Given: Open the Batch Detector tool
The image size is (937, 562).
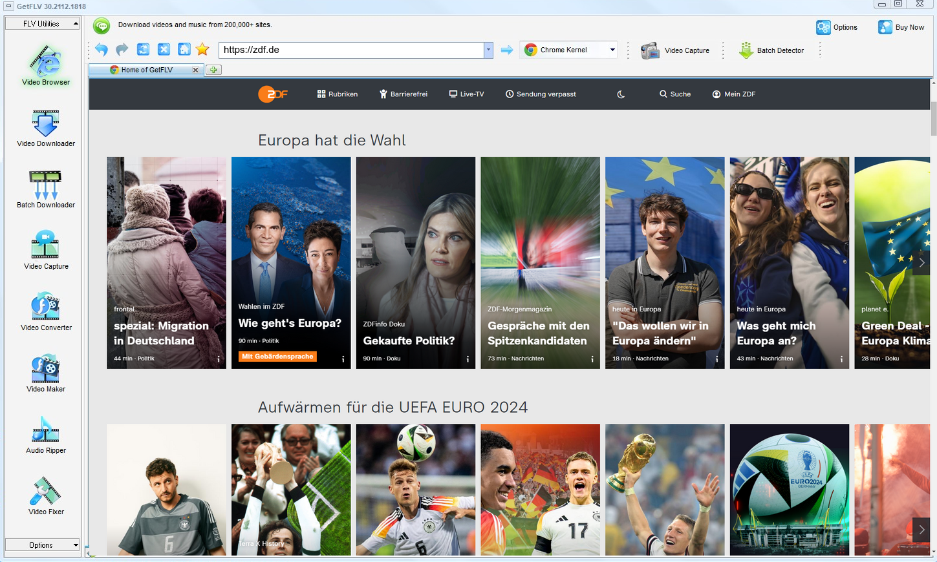Looking at the screenshot, I should [771, 50].
